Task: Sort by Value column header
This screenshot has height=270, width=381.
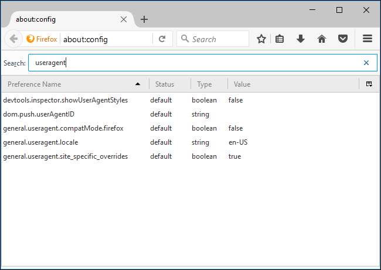Action: click(x=293, y=84)
